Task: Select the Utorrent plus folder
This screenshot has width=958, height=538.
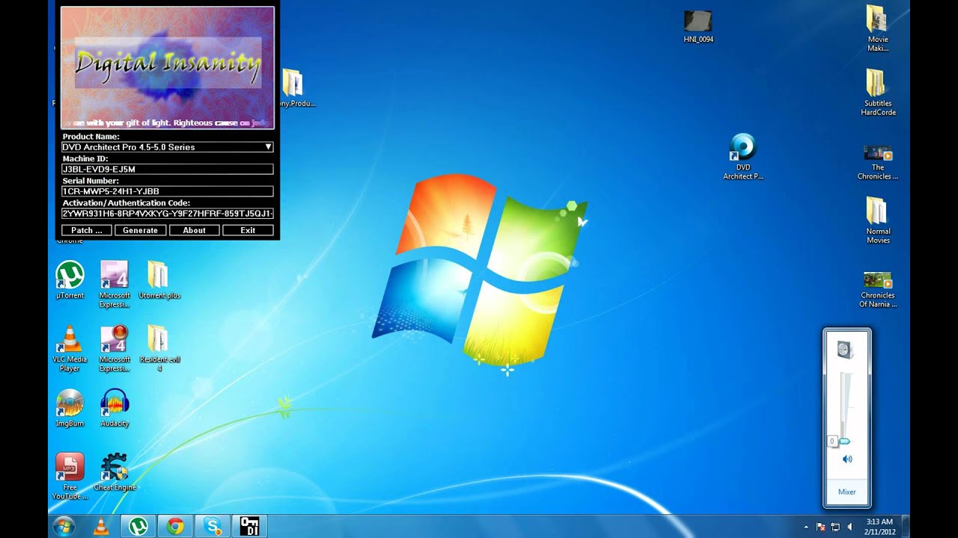Action: [159, 280]
